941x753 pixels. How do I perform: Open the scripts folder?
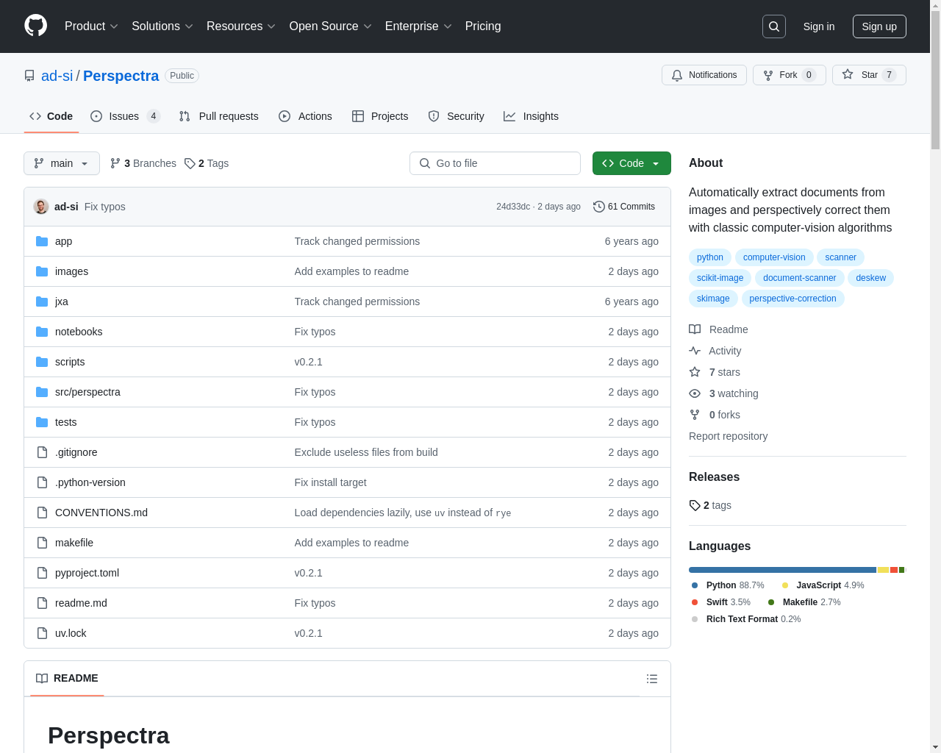(x=70, y=362)
